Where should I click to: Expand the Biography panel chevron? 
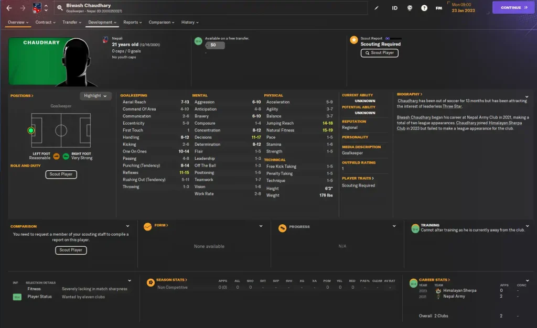point(527,97)
